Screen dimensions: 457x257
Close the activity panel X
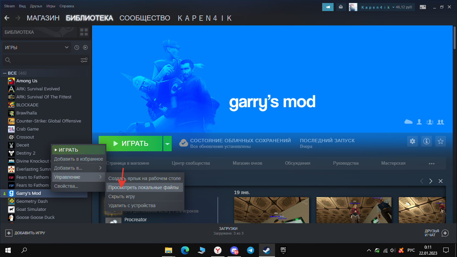tap(441, 181)
